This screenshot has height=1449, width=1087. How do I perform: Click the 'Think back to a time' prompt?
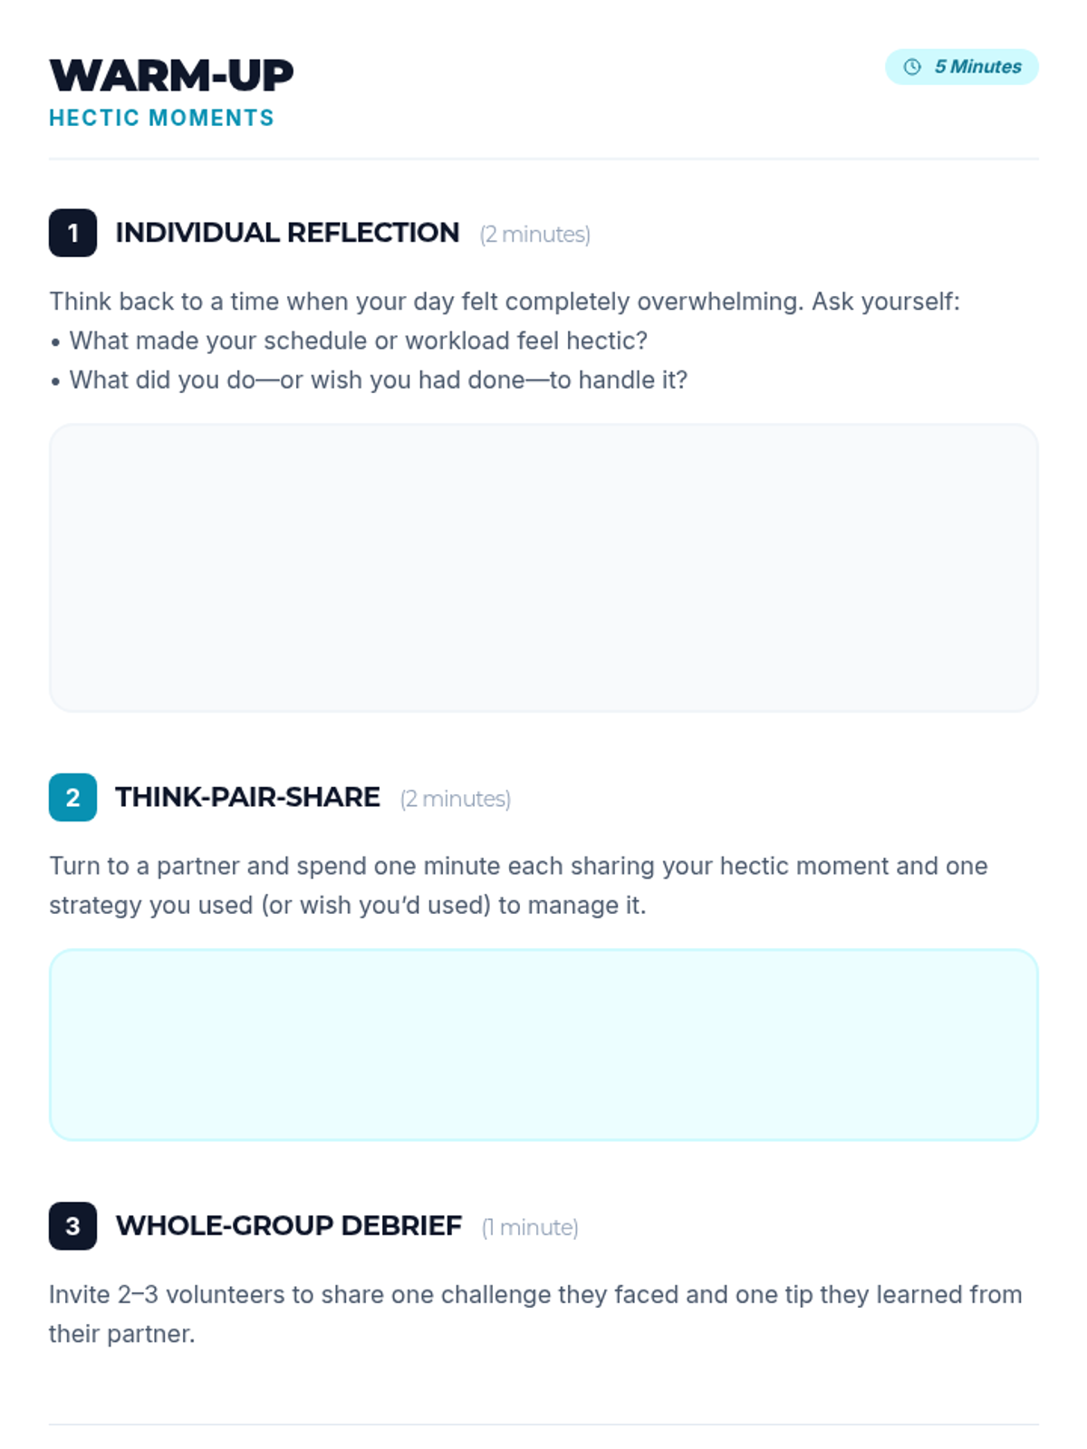pos(505,302)
